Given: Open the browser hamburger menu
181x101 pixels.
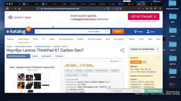Looking at the screenshot, I should tap(160, 8).
